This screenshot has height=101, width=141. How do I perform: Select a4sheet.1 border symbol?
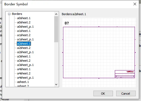coord(24,69)
